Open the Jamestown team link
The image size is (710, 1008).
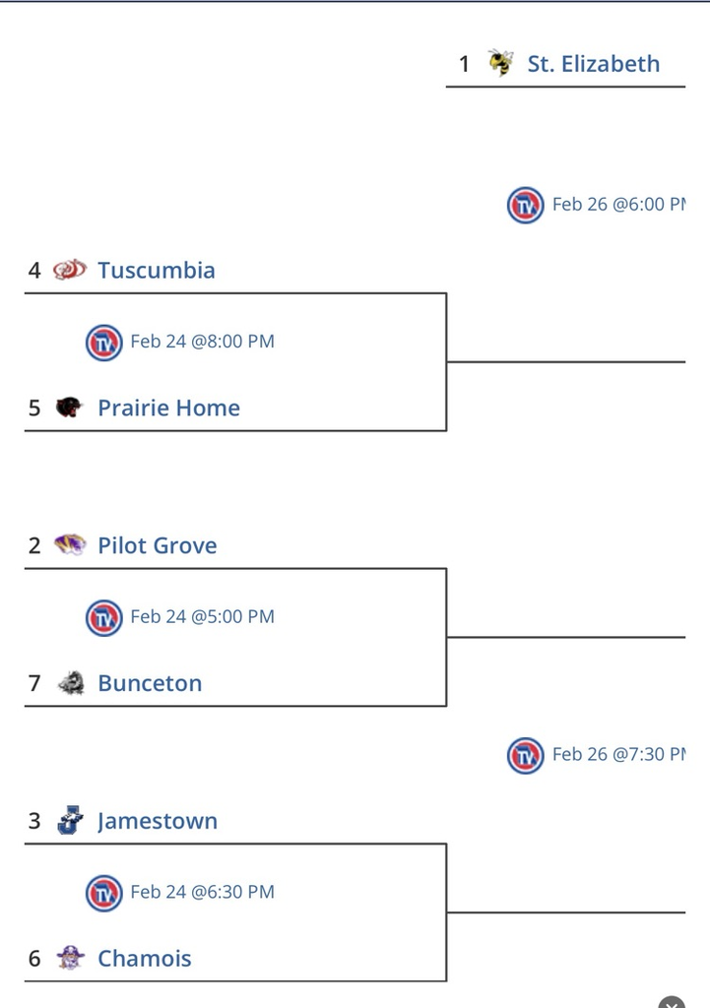(158, 821)
